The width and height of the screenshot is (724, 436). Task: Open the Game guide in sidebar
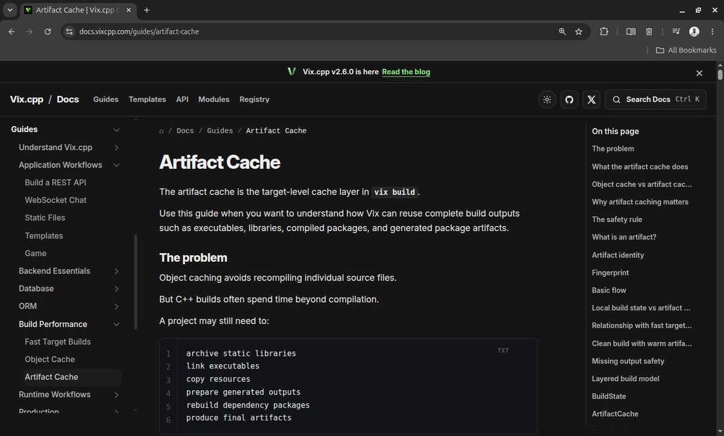(36, 253)
